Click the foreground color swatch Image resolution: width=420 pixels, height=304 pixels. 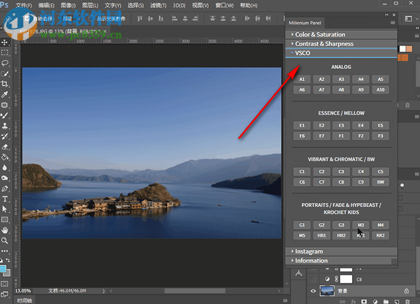coord(3,269)
